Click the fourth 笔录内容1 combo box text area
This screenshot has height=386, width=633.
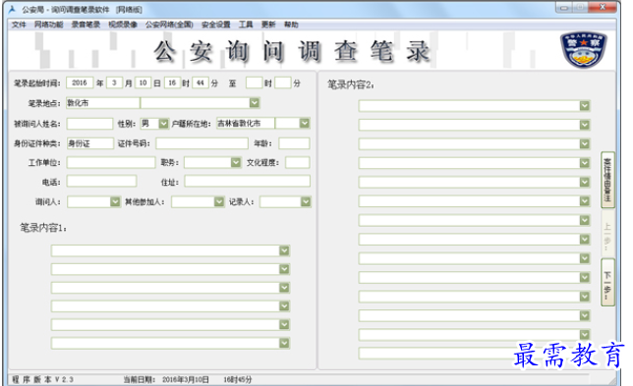165,306
